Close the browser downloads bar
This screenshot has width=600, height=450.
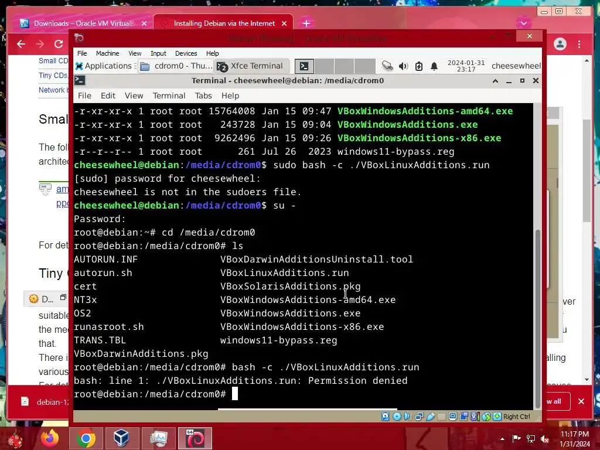(581, 401)
